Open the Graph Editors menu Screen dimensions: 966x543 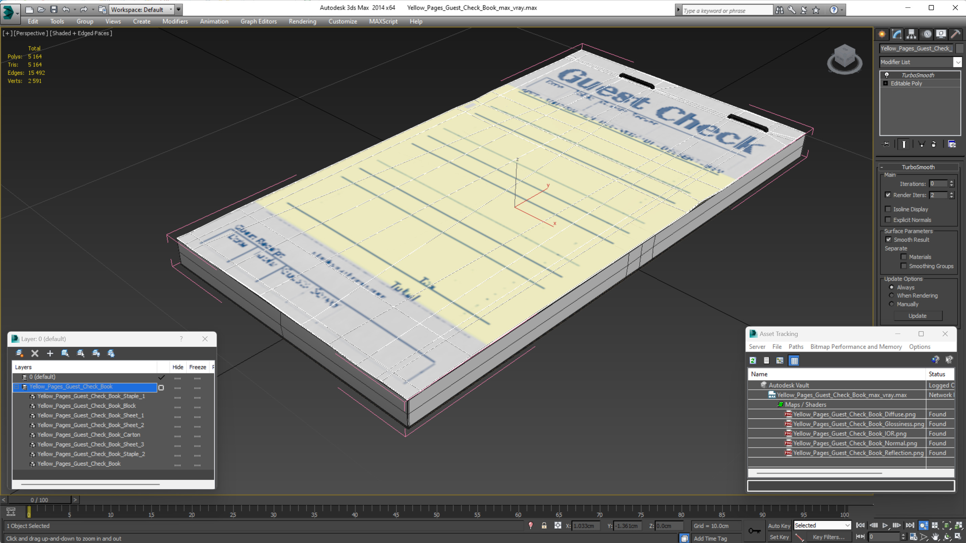258,21
